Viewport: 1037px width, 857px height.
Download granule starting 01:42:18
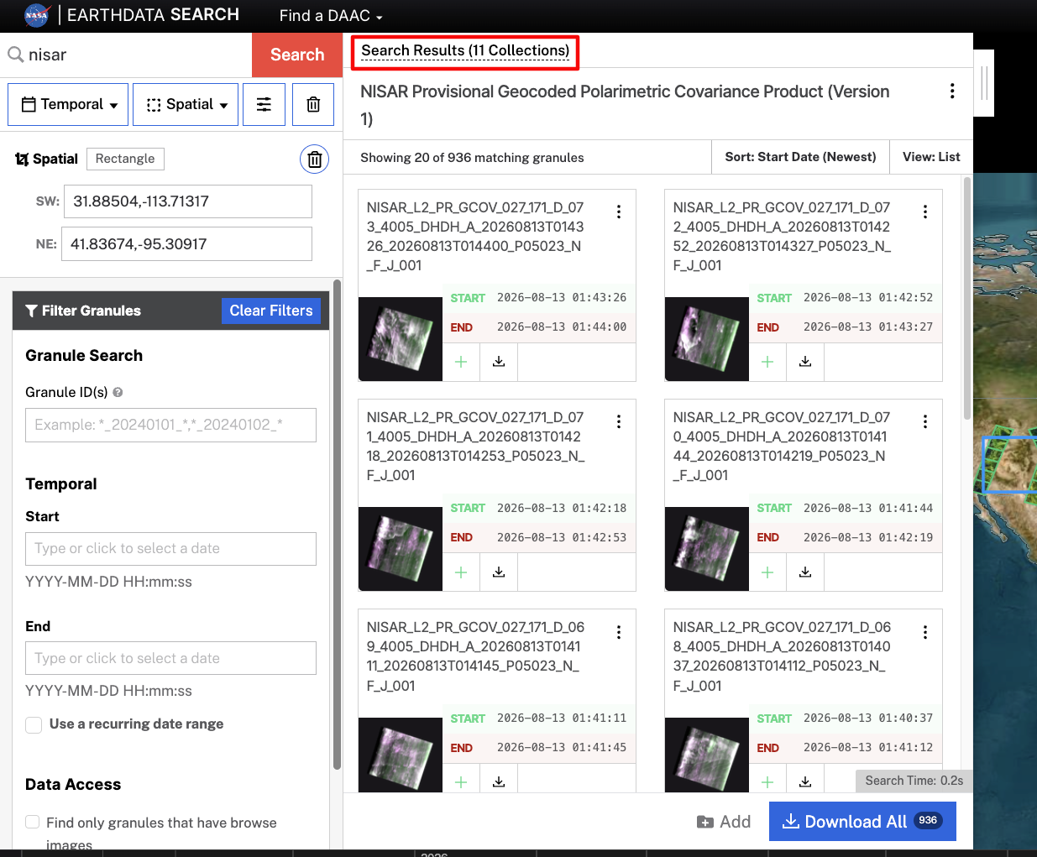pos(499,572)
